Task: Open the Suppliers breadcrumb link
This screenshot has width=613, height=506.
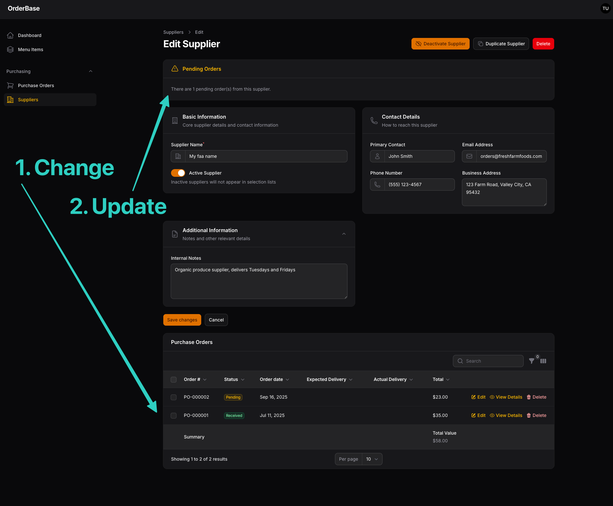Action: coord(173,32)
